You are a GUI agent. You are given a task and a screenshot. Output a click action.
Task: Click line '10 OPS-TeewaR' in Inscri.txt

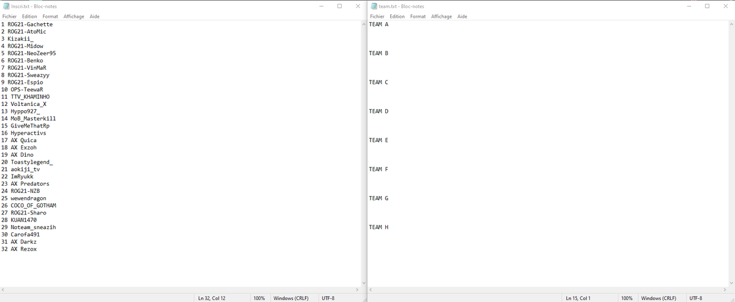click(22, 89)
